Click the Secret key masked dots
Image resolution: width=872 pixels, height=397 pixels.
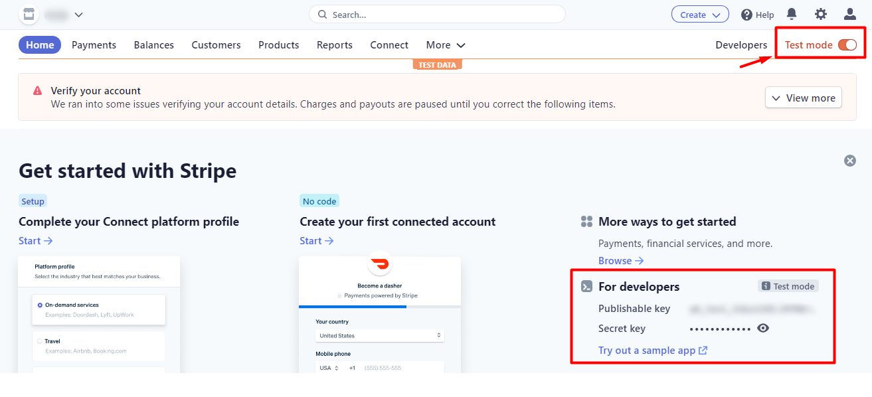[x=720, y=329]
